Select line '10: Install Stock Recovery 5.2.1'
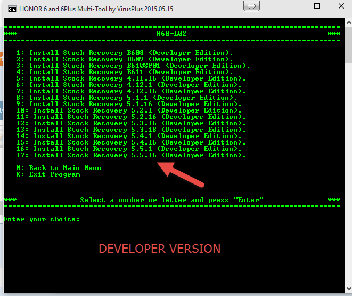 pyautogui.click(x=129, y=110)
